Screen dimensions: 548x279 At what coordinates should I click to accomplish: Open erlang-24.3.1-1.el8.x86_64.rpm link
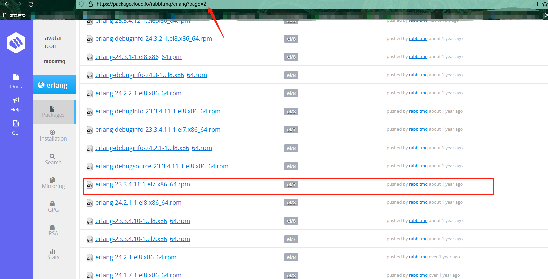click(x=138, y=57)
